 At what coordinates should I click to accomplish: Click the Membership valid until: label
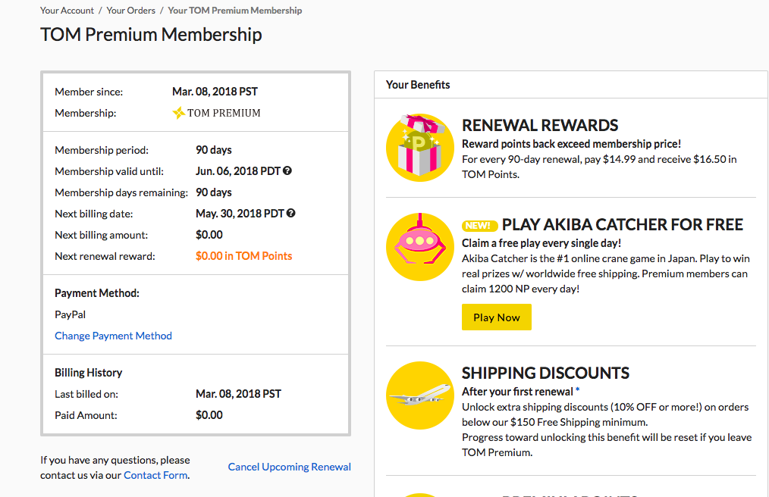coord(109,171)
